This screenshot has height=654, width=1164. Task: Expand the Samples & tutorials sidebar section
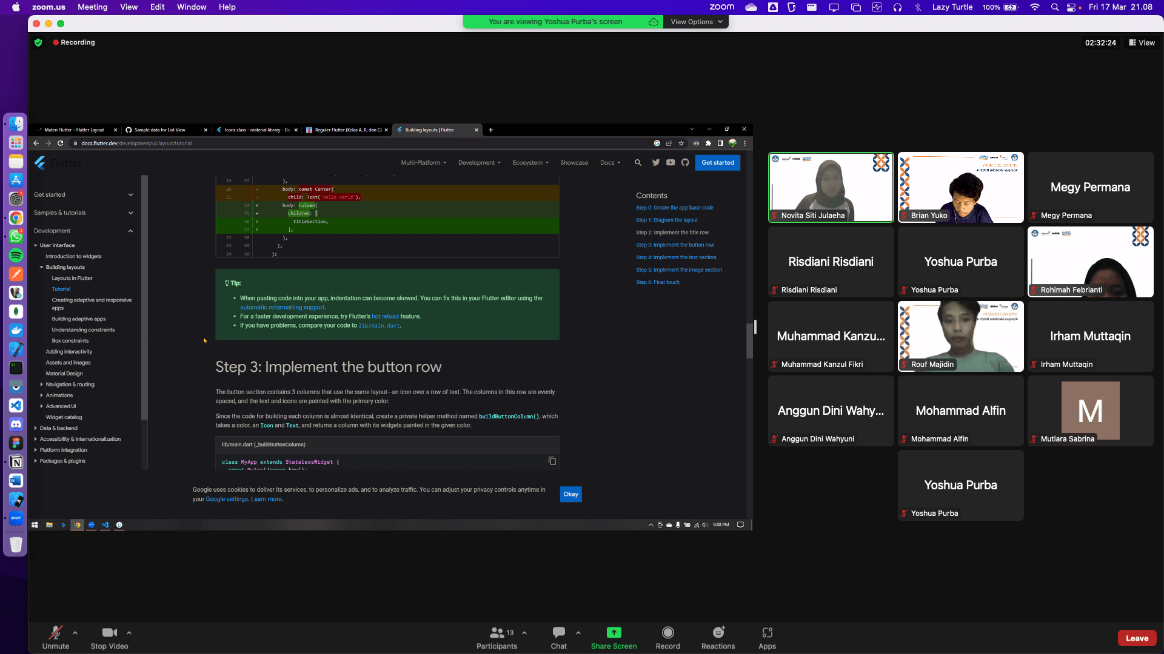(84, 213)
